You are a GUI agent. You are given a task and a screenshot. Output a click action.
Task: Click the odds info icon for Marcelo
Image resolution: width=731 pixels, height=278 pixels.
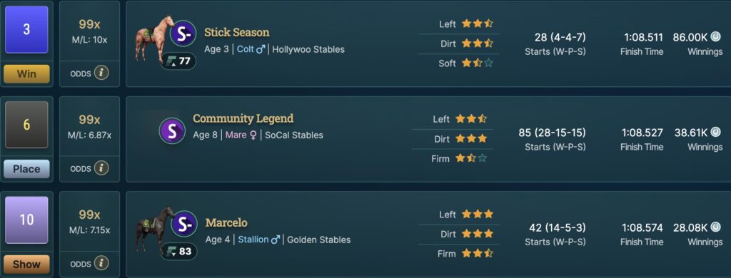101,263
